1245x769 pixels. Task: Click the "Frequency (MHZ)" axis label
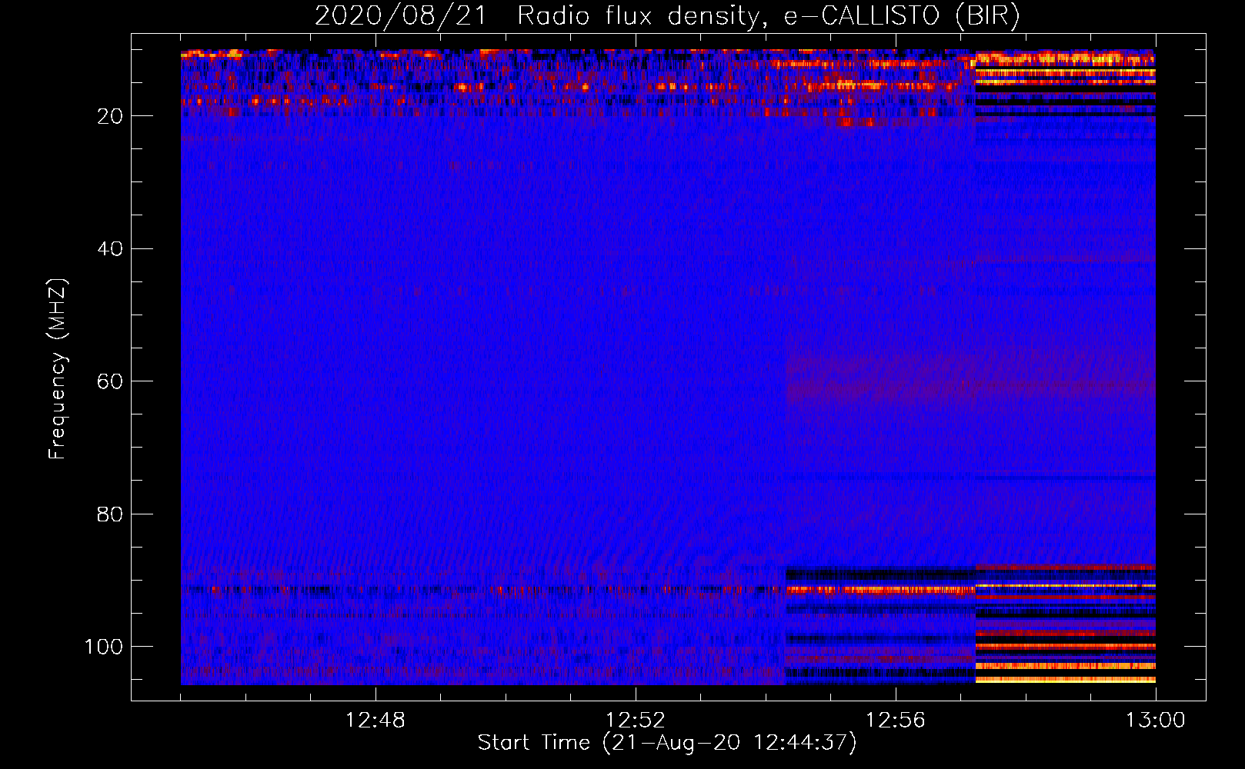[x=58, y=369]
